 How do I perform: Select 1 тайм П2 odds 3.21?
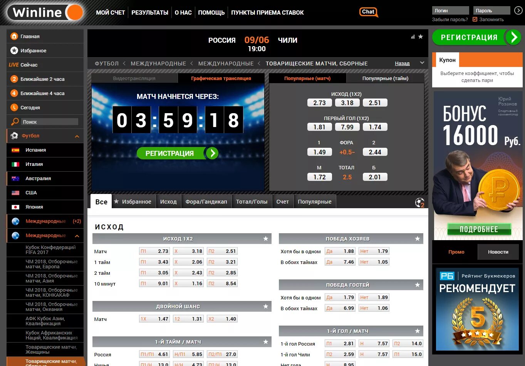pos(222,262)
